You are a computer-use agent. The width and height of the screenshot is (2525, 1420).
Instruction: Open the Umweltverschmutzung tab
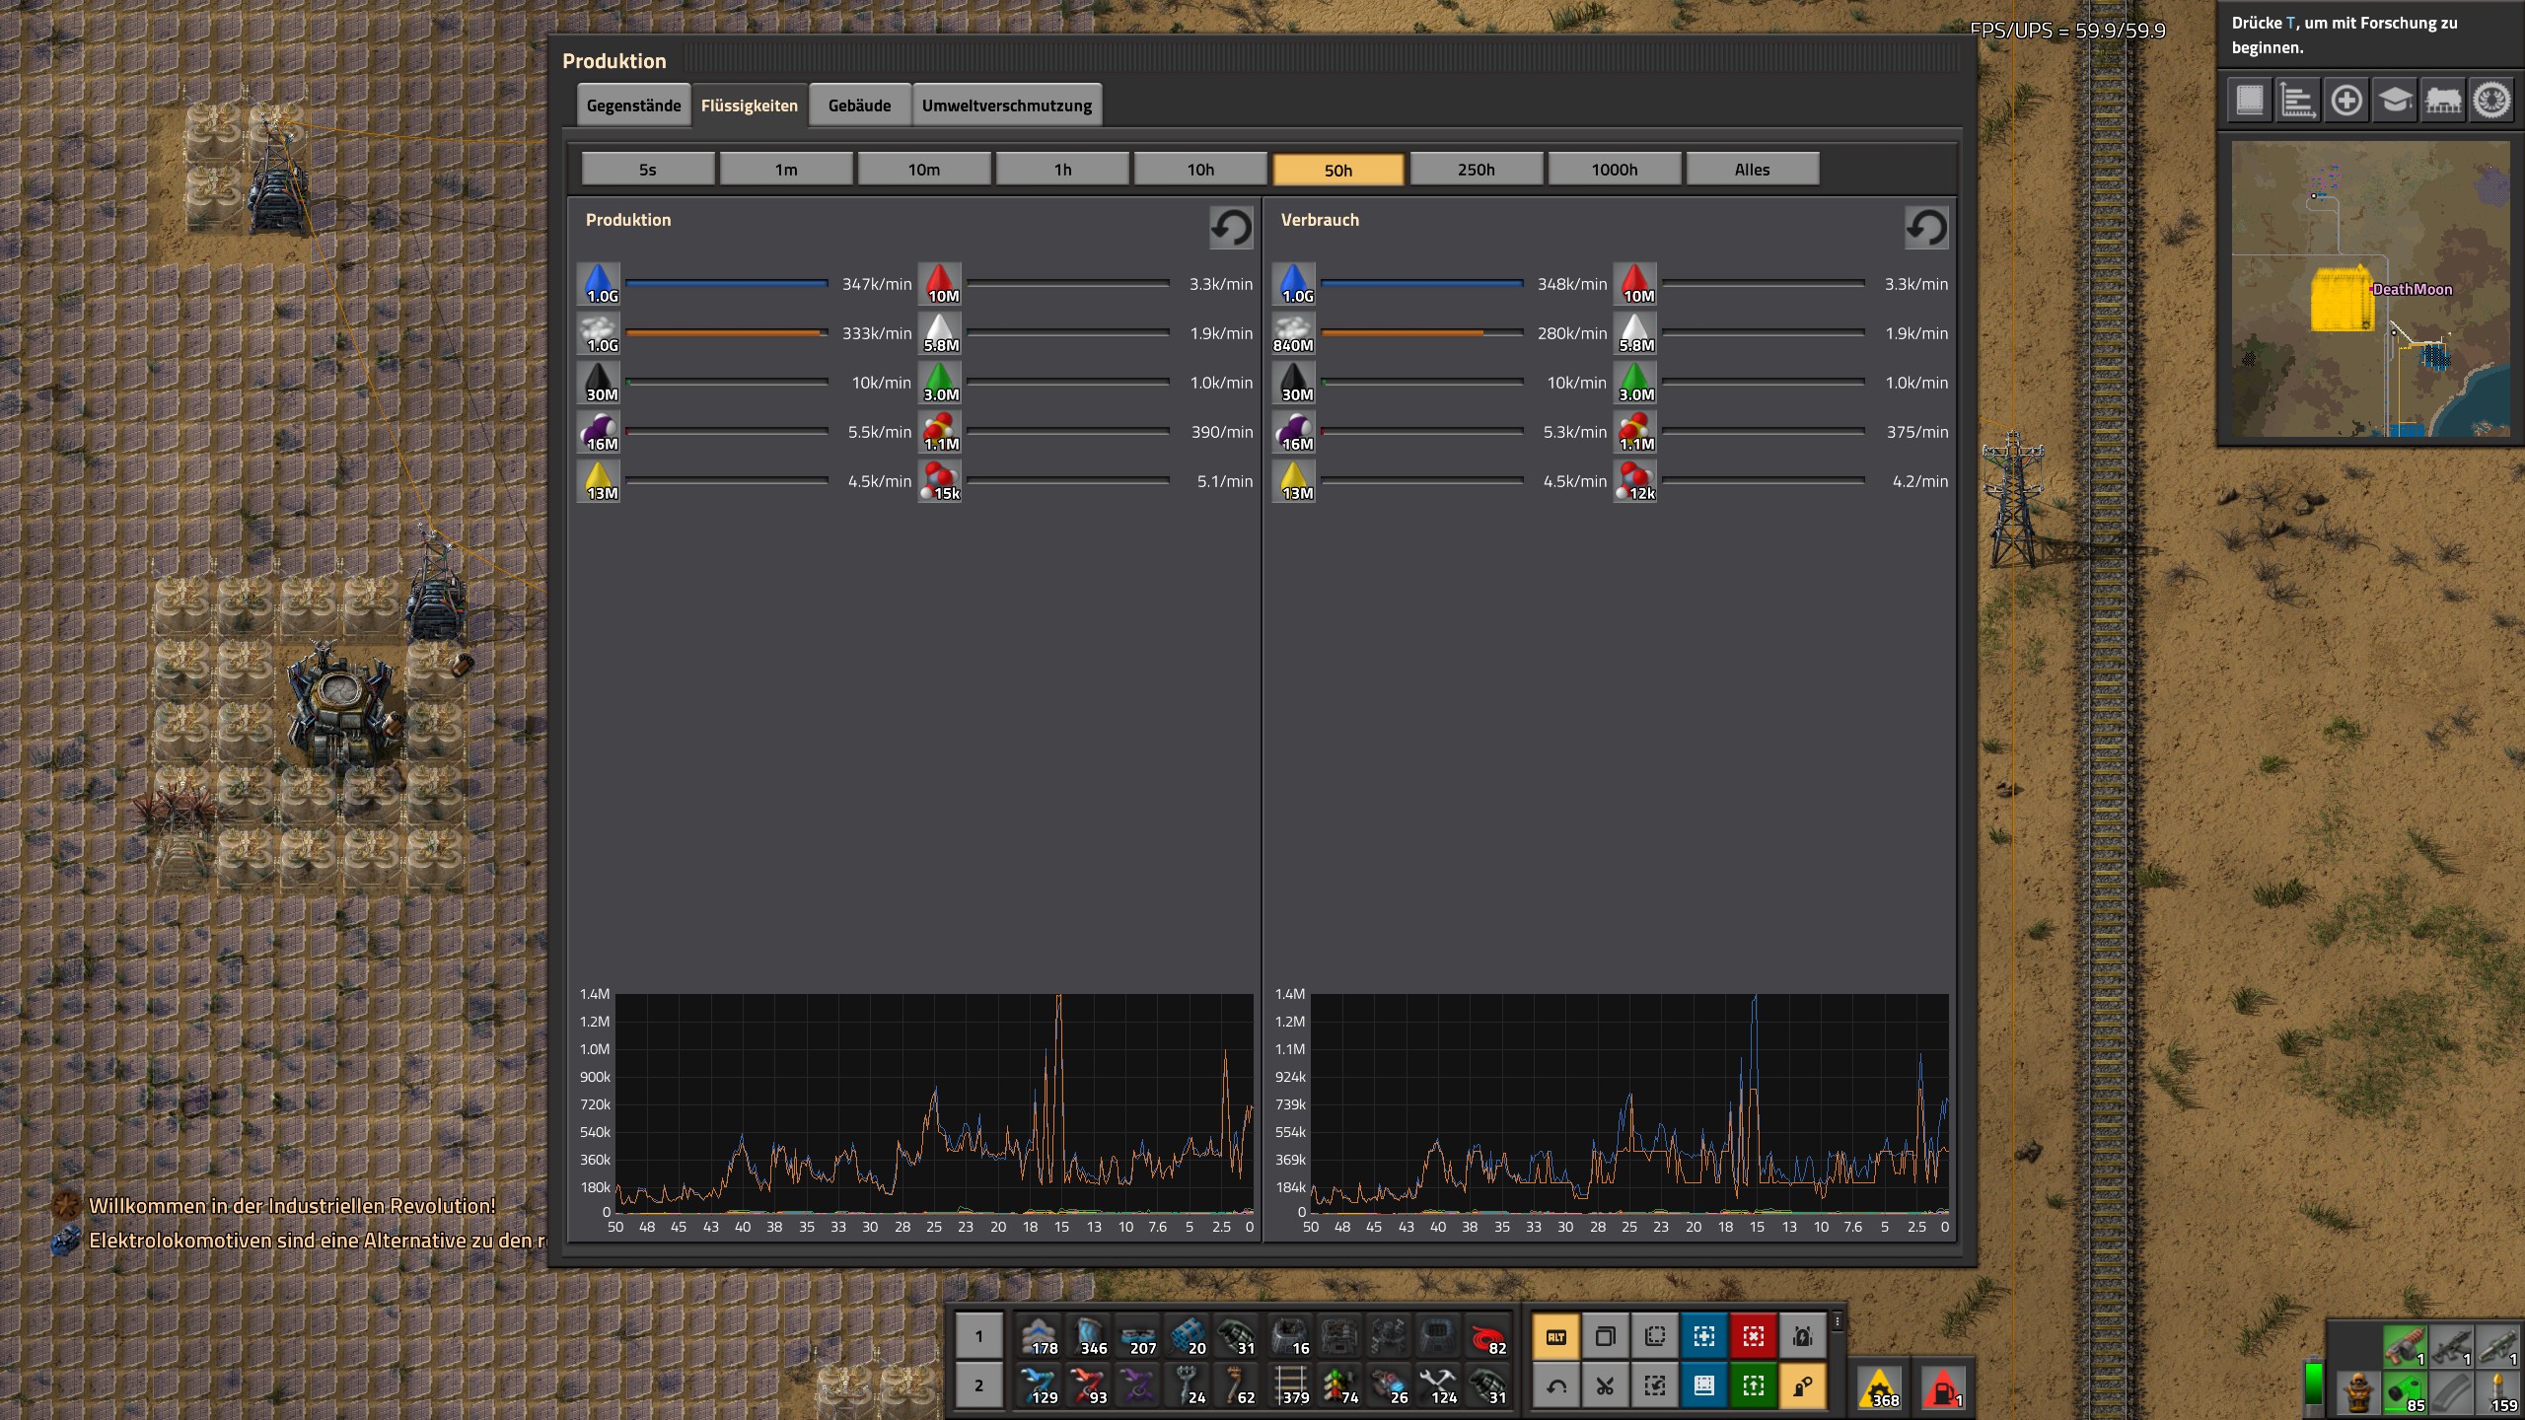point(1006,106)
